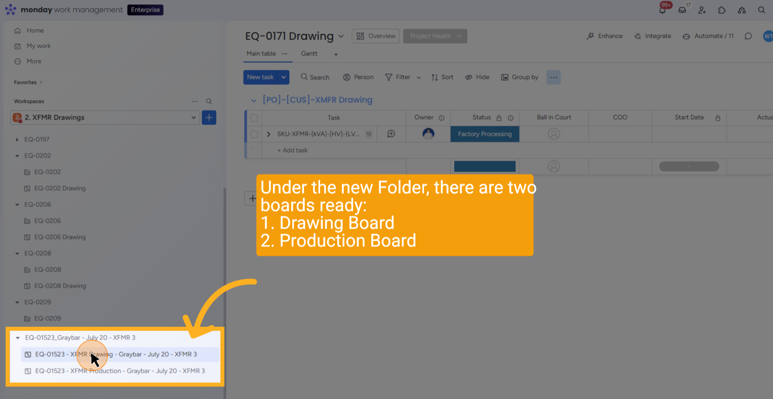This screenshot has height=399, width=773.
Task: Switch to Gantt tab
Action: 309,54
